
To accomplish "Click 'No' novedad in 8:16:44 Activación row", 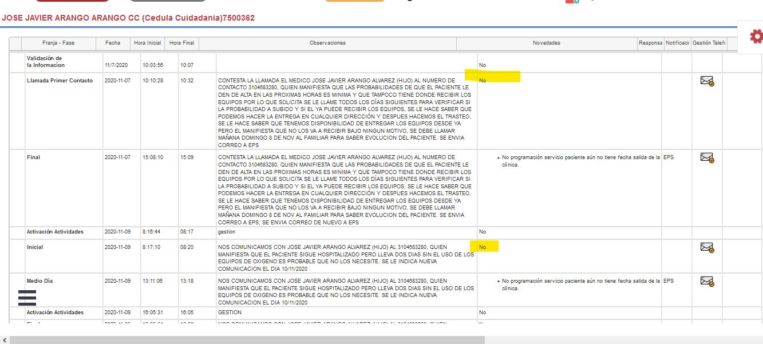I will click(x=483, y=232).
